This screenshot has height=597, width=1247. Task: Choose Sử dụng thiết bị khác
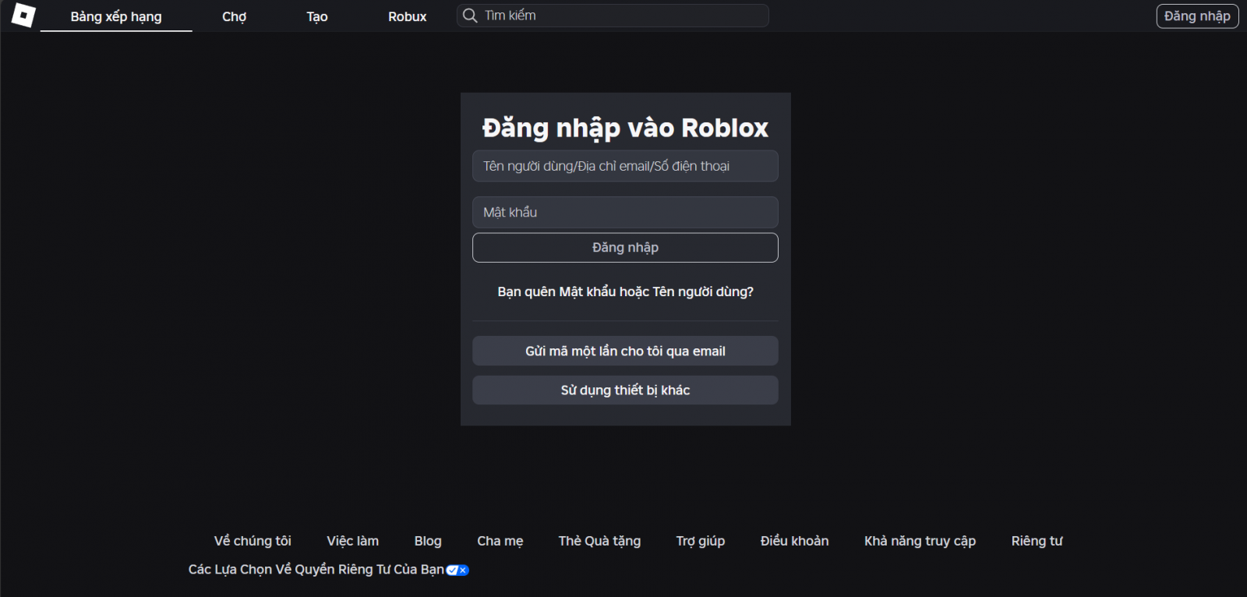click(625, 390)
